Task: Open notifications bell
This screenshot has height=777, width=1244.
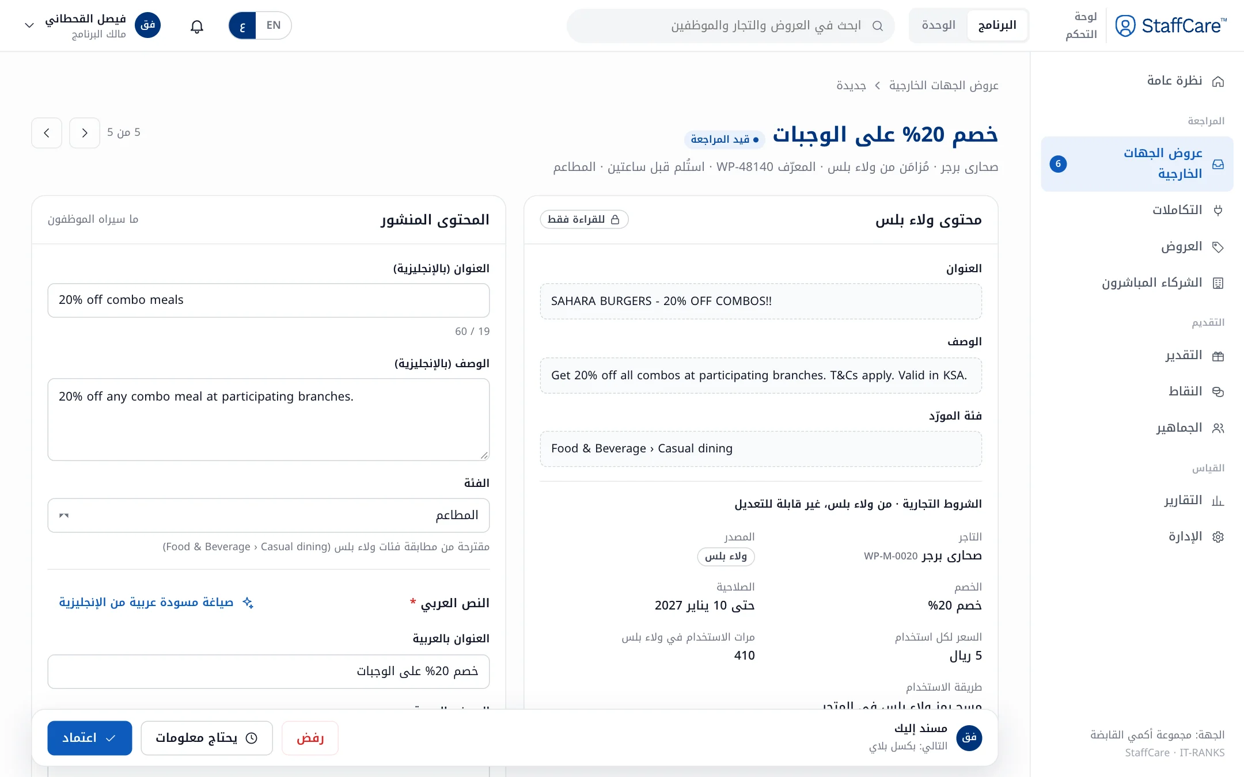Action: [197, 26]
